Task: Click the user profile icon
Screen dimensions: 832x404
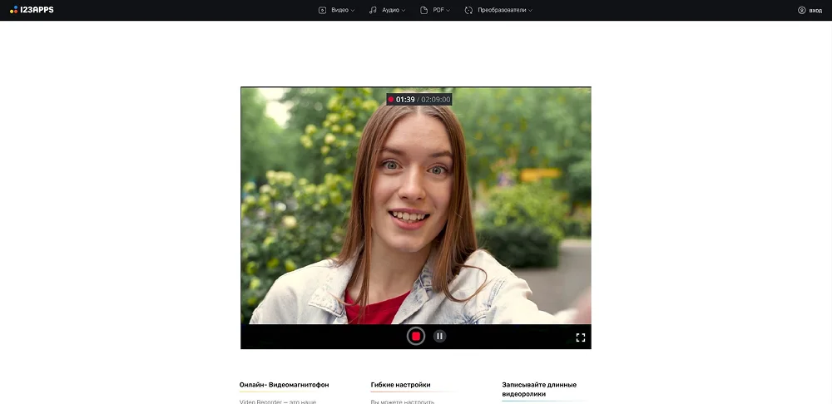Action: tap(801, 10)
